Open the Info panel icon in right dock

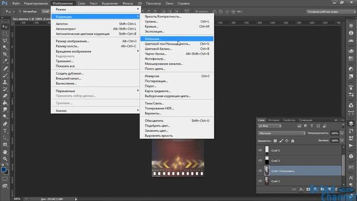click(x=351, y=33)
